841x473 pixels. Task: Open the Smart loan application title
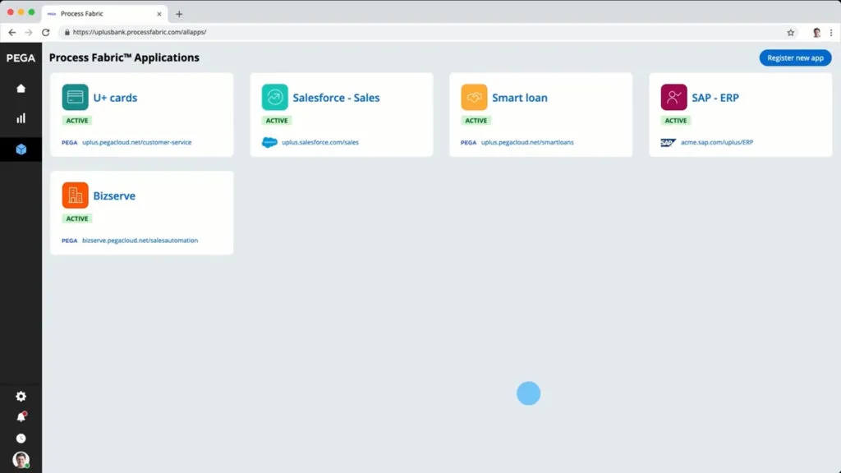point(520,98)
